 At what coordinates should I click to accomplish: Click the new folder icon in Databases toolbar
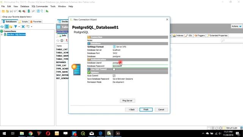11,27
